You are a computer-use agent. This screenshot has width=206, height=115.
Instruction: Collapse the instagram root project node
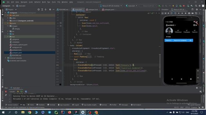(5, 13)
